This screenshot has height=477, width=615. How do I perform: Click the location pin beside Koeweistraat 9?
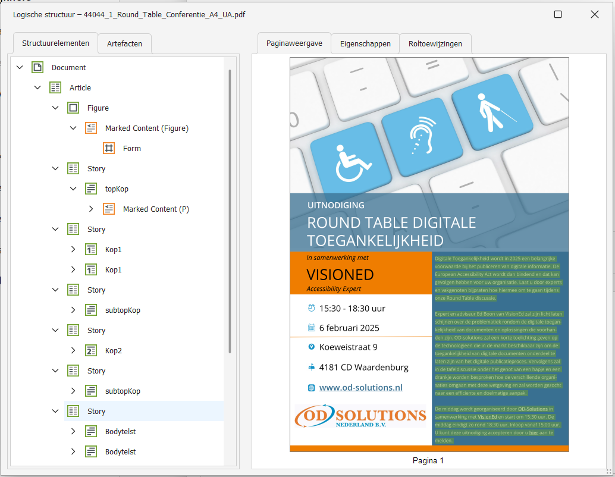312,347
